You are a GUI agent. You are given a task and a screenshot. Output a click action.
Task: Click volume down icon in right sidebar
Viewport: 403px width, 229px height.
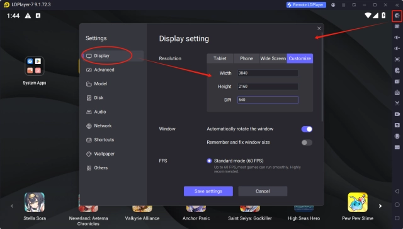pos(397,48)
